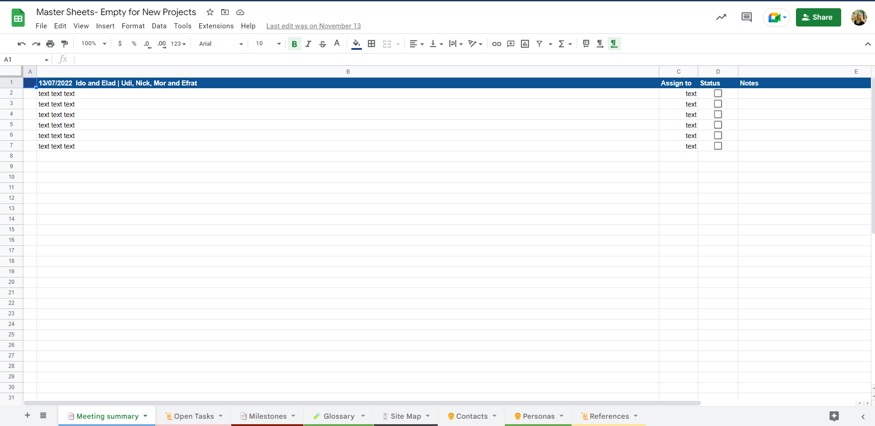Format as percent icon
Screen dimensions: 875x426
point(134,43)
